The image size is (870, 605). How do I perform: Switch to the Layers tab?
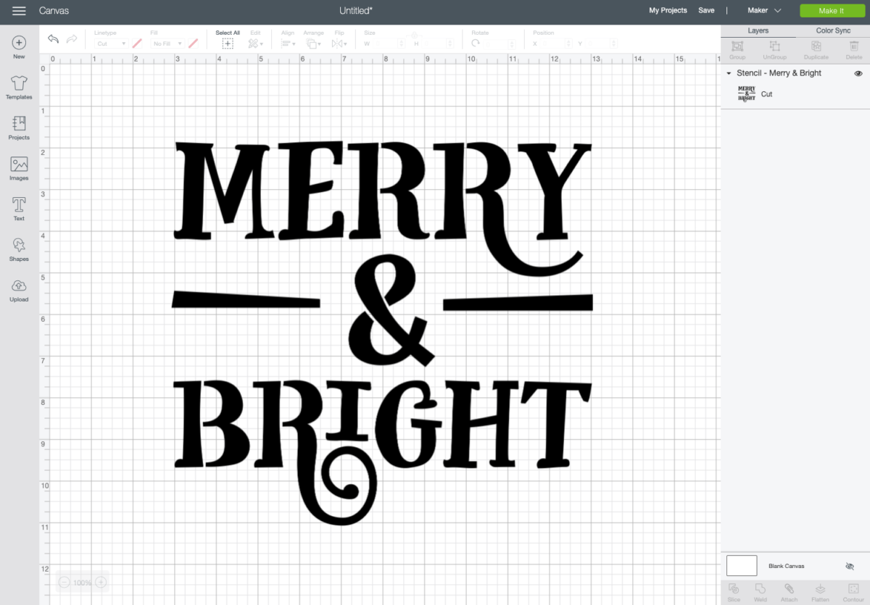(x=758, y=31)
